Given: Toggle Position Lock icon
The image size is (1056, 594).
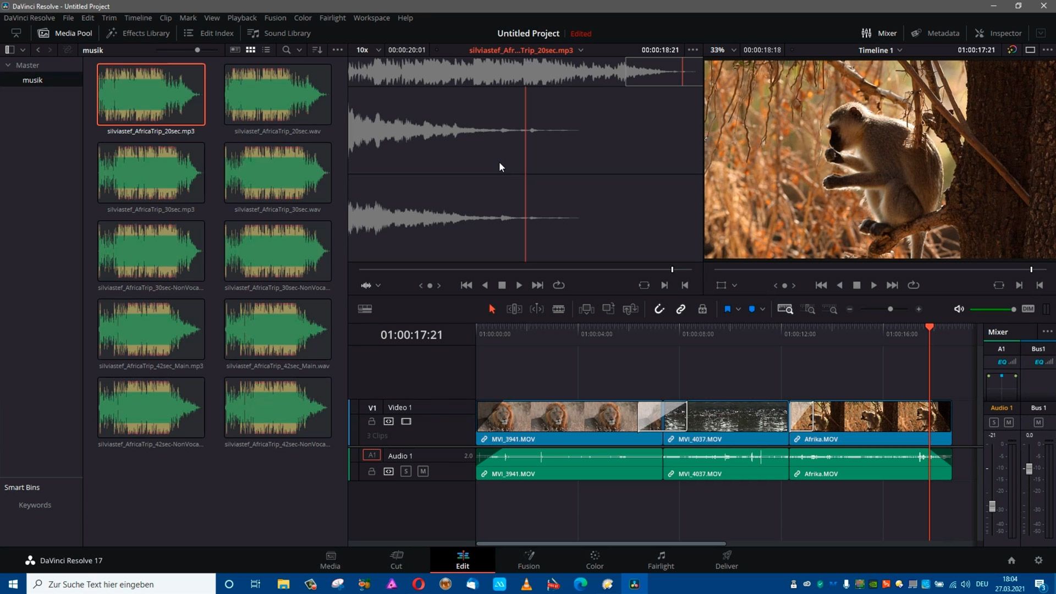Looking at the screenshot, I should pos(702,309).
